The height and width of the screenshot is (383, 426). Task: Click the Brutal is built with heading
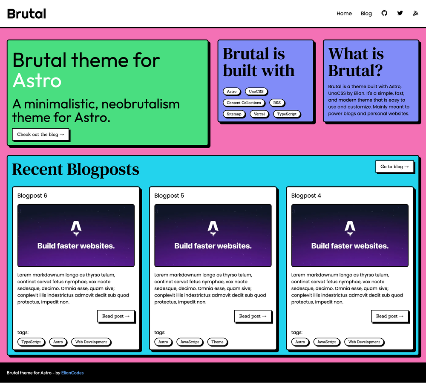click(259, 62)
